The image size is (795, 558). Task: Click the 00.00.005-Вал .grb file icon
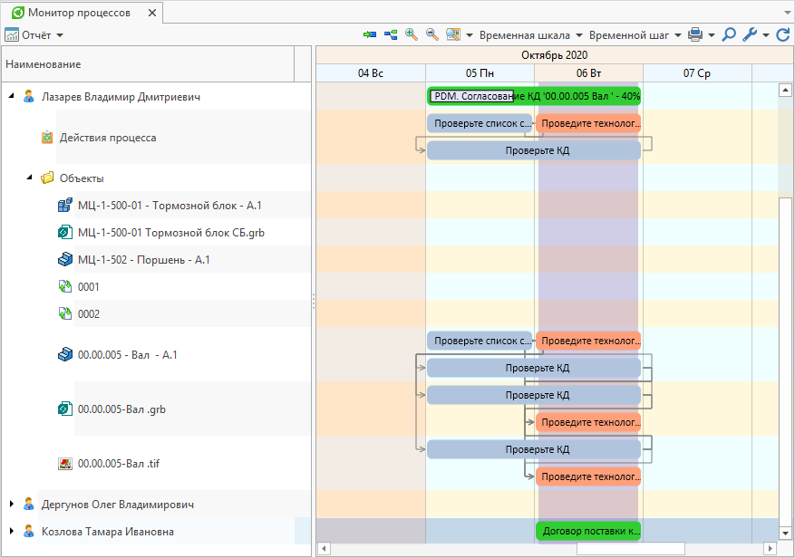tap(65, 409)
